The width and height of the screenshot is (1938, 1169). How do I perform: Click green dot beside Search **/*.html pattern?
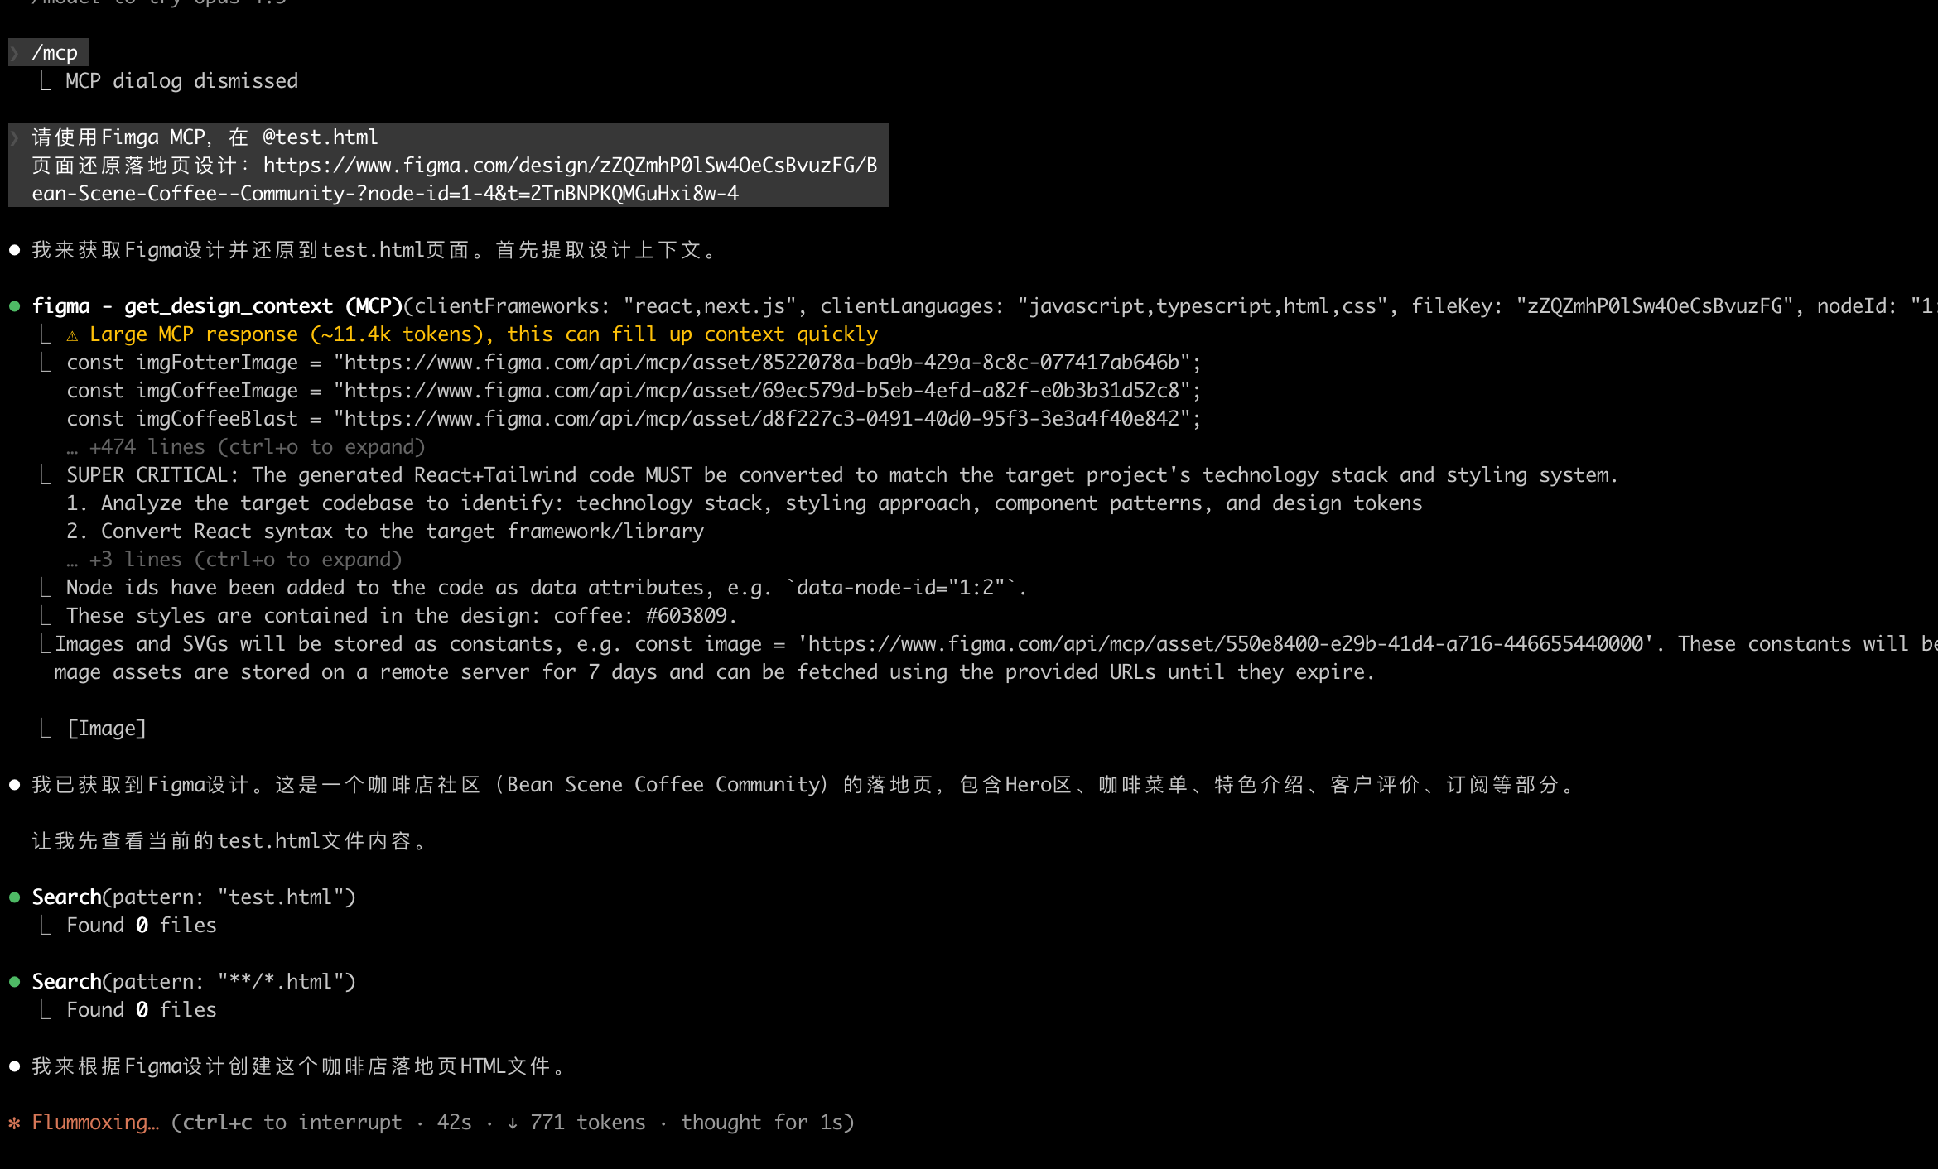click(14, 982)
